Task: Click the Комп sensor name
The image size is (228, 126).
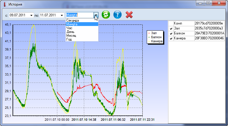Action: (178, 23)
